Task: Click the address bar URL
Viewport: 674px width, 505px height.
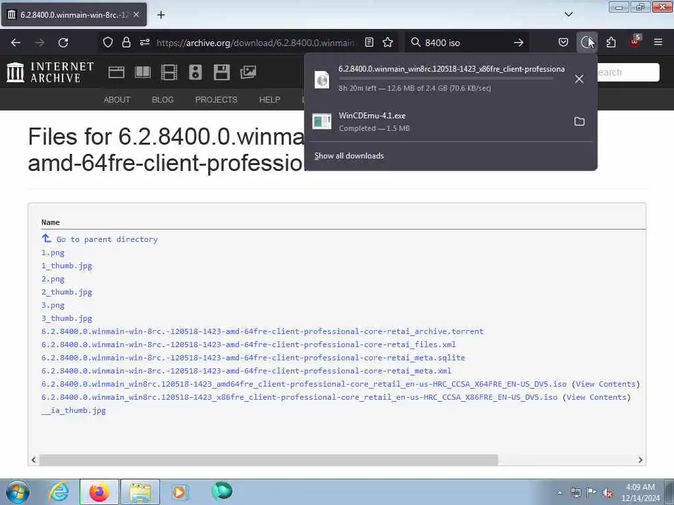Action: 256,43
